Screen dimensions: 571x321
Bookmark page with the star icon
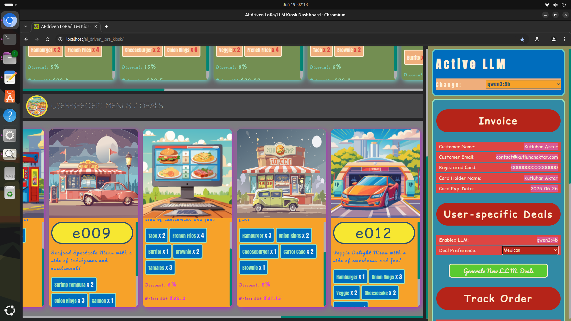click(x=522, y=39)
